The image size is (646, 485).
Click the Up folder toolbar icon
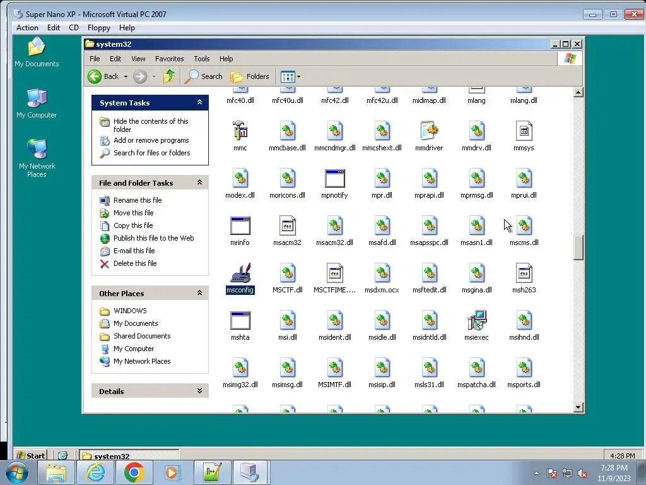169,76
